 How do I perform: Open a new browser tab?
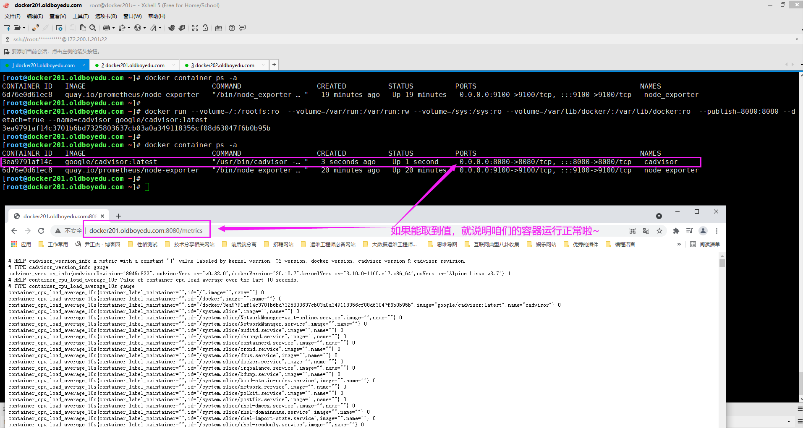coord(118,216)
